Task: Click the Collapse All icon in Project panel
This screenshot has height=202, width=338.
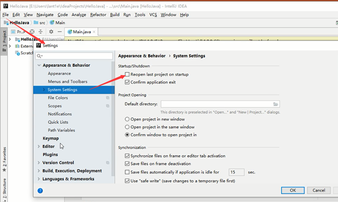Action: click(x=41, y=32)
